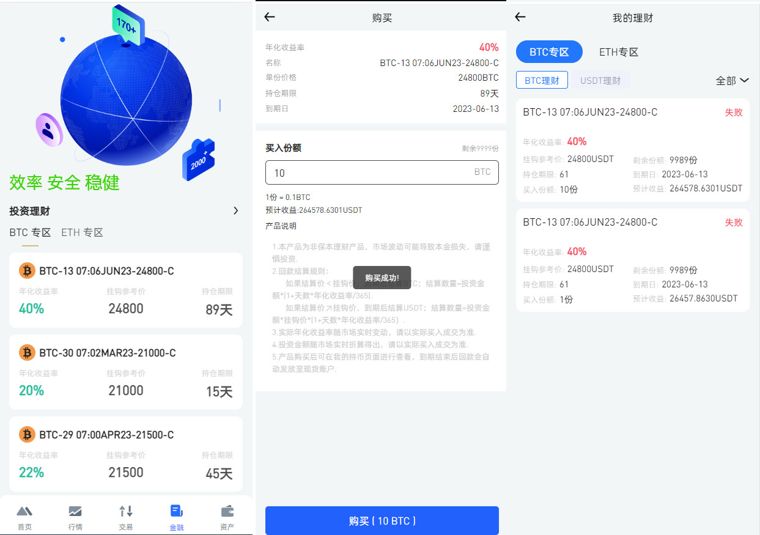Switch to the ETH 专区 tab on the home screen
The height and width of the screenshot is (535, 760).
pyautogui.click(x=82, y=233)
